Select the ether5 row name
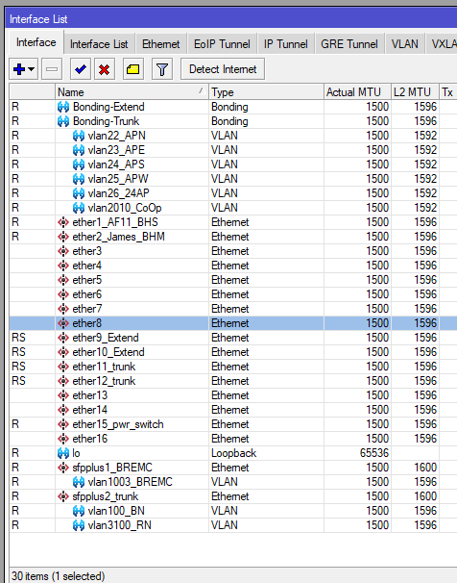This screenshot has height=583, width=457. (86, 280)
